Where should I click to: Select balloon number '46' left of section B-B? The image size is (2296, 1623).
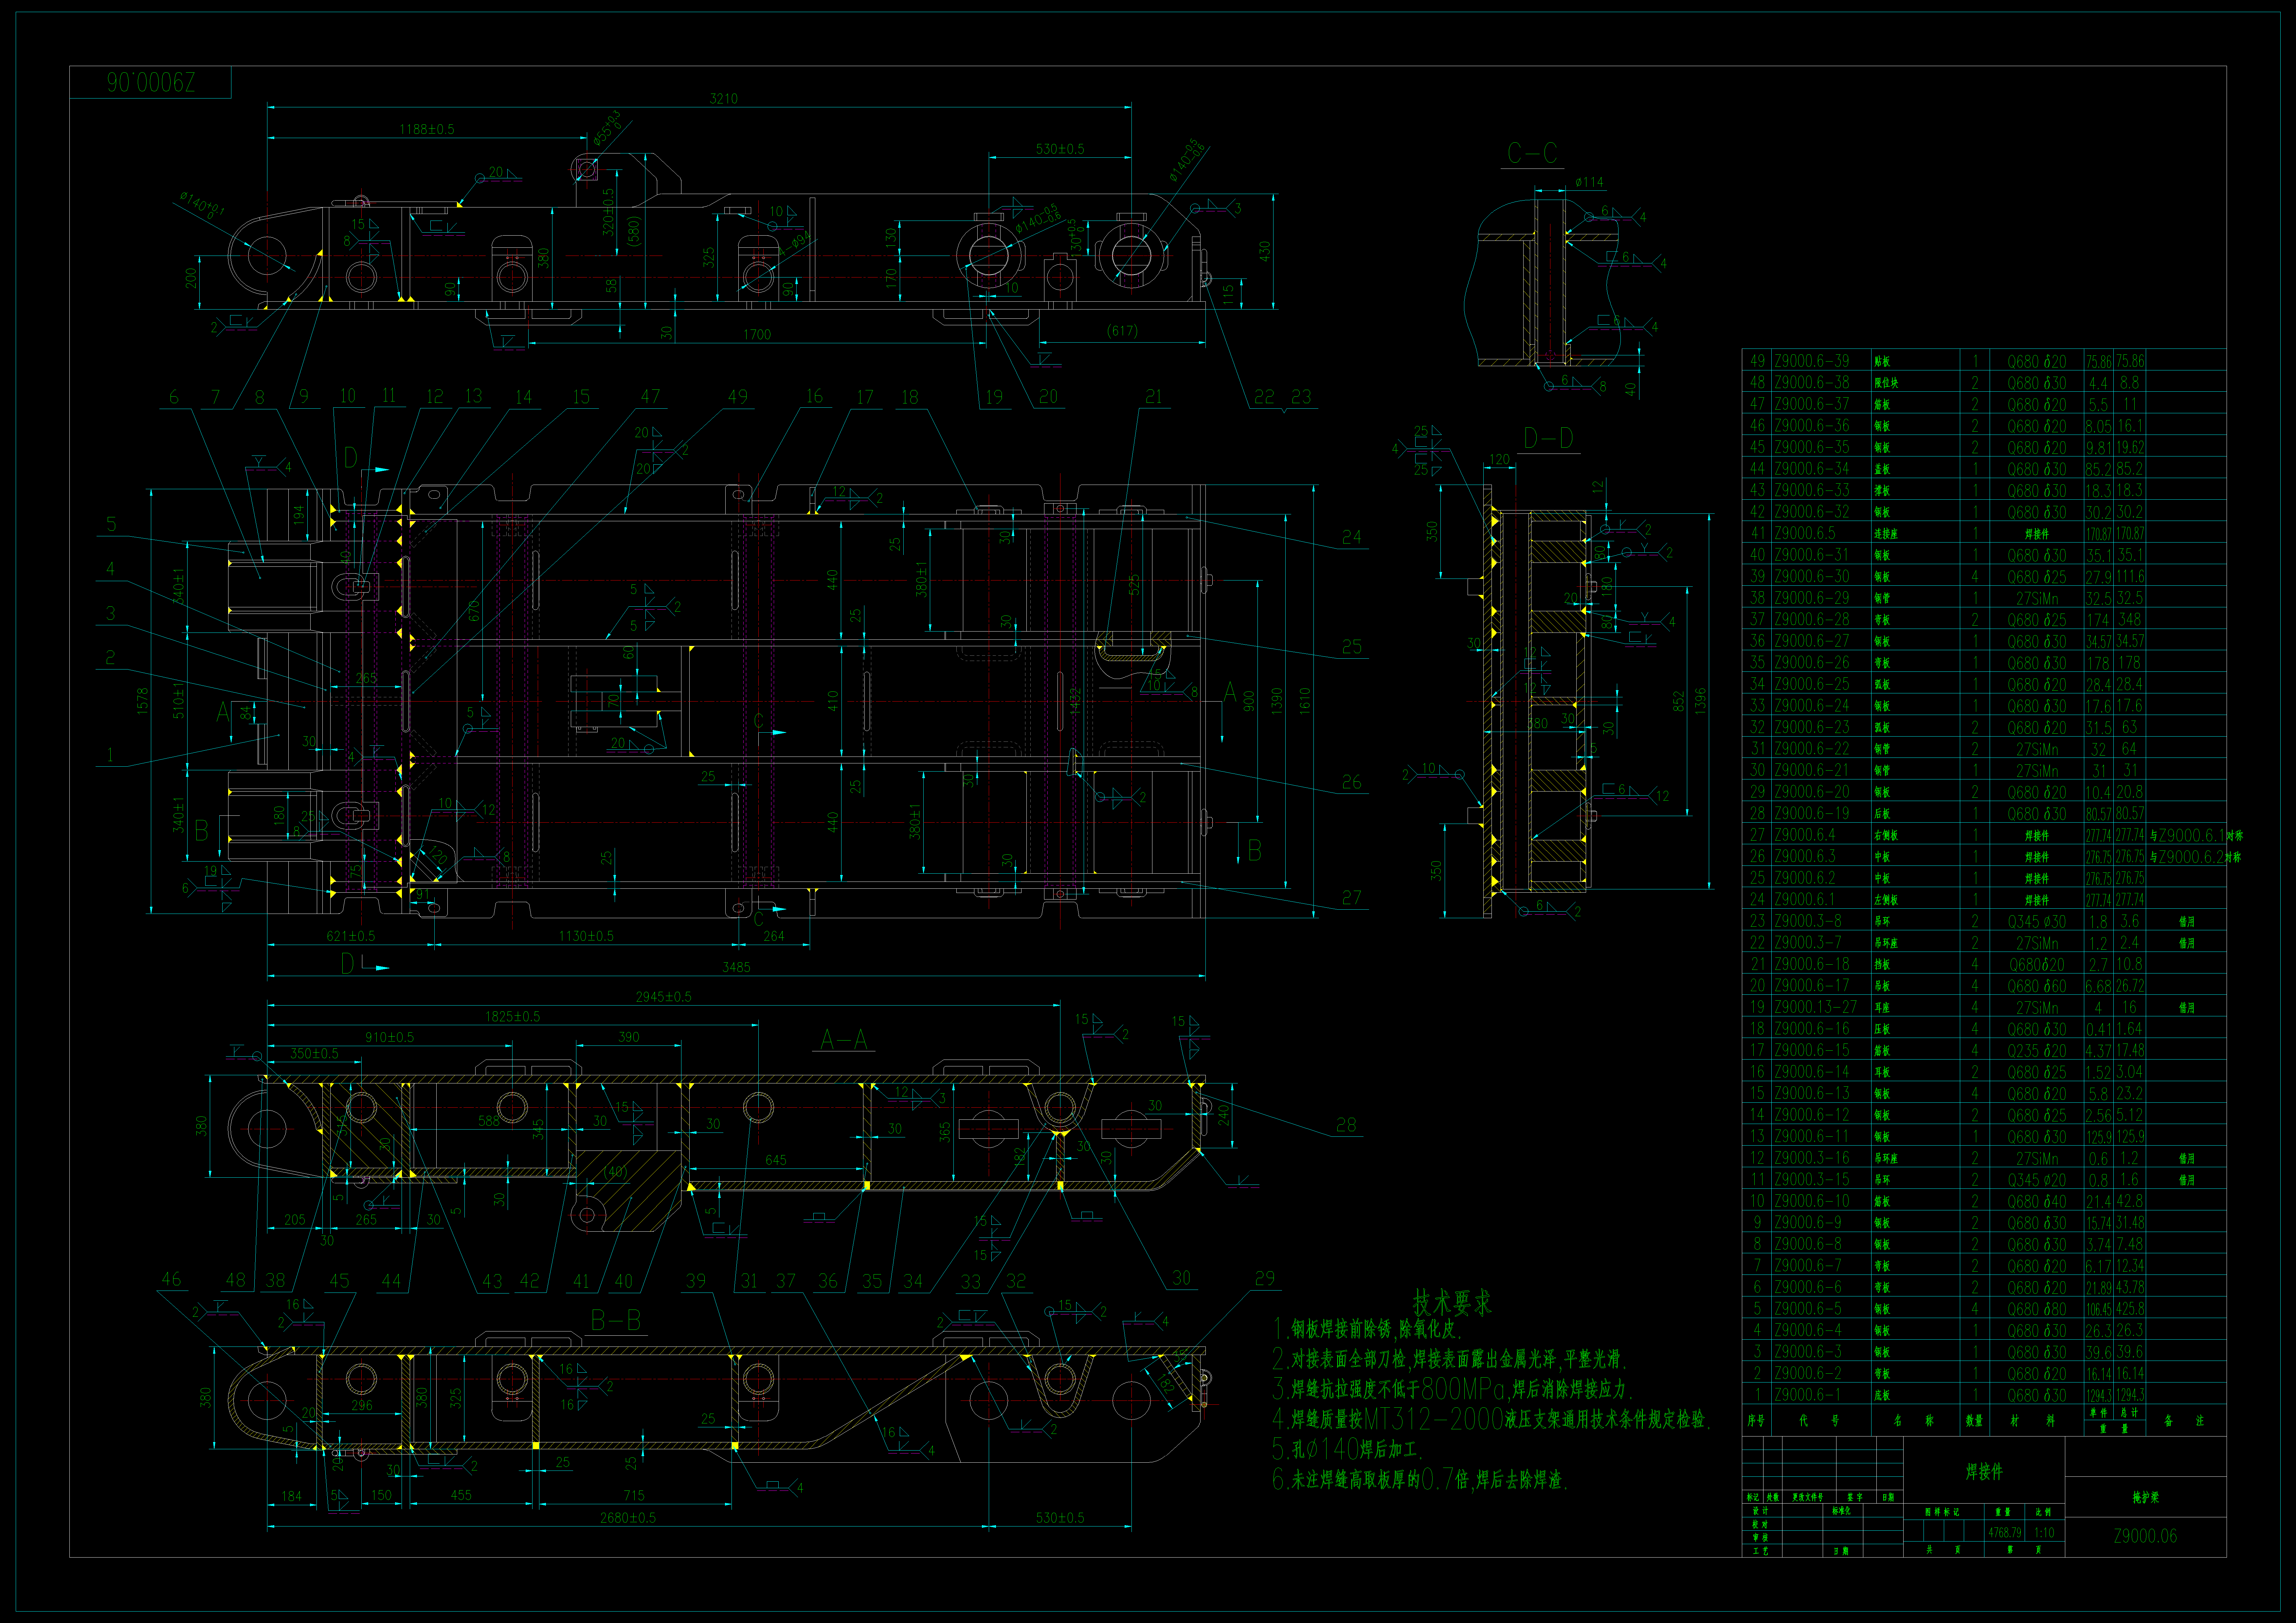pos(171,1279)
